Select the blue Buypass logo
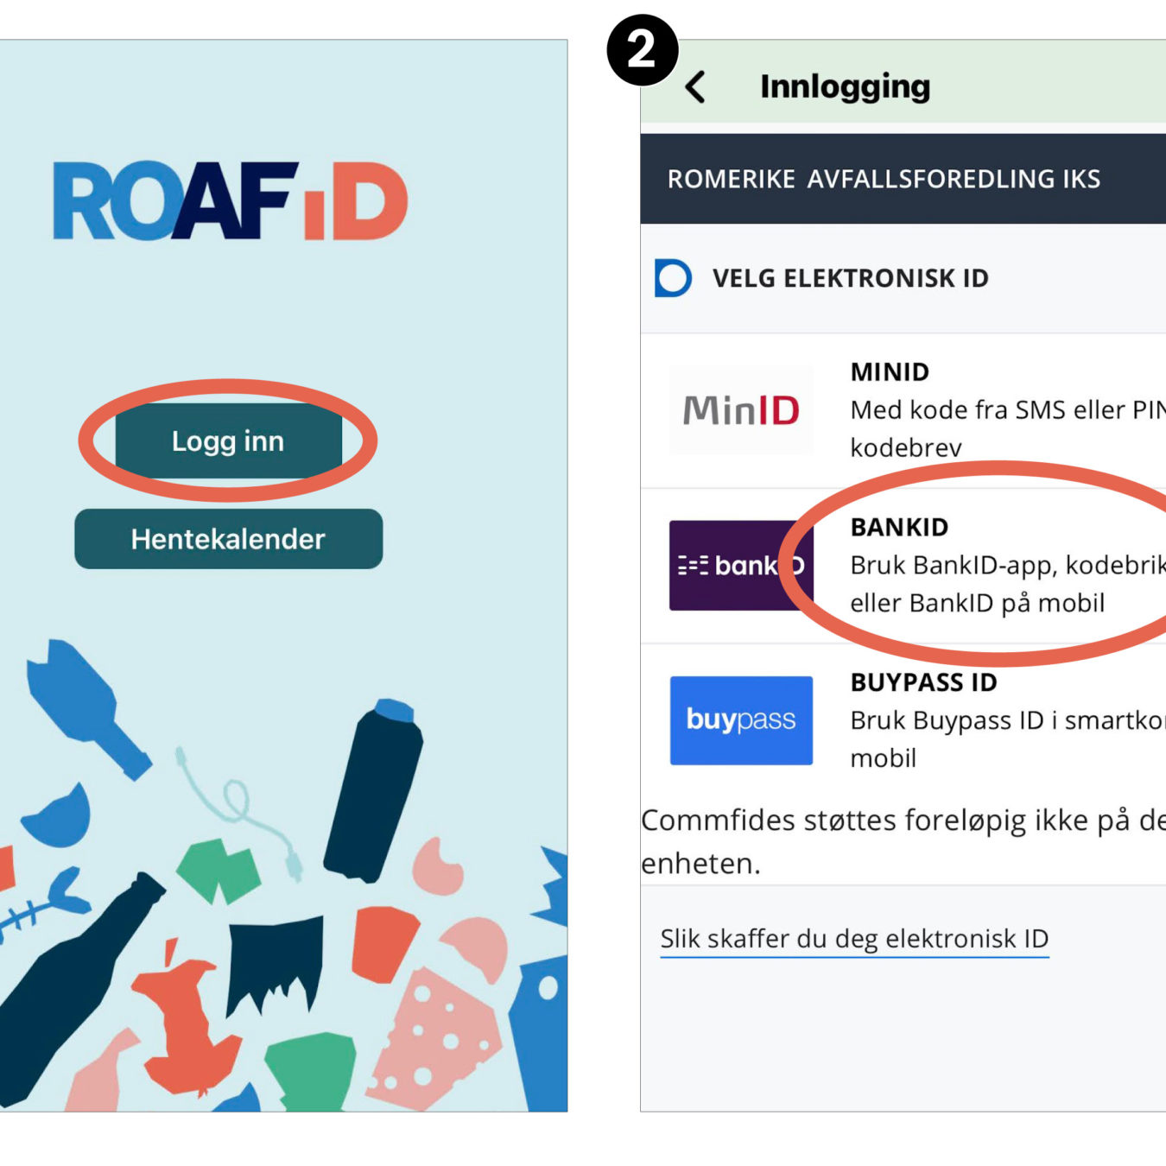This screenshot has width=1166, height=1166. click(x=741, y=720)
